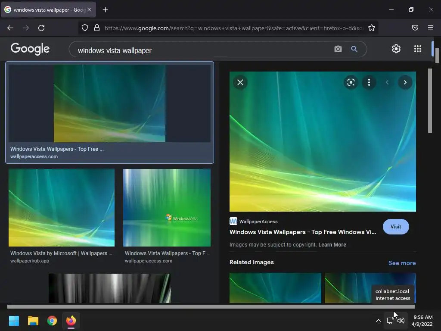Viewport: 441px width, 331px height.
Task: Click the Windows Vista Wallpapers - Top F... caption
Action: tap(167, 253)
